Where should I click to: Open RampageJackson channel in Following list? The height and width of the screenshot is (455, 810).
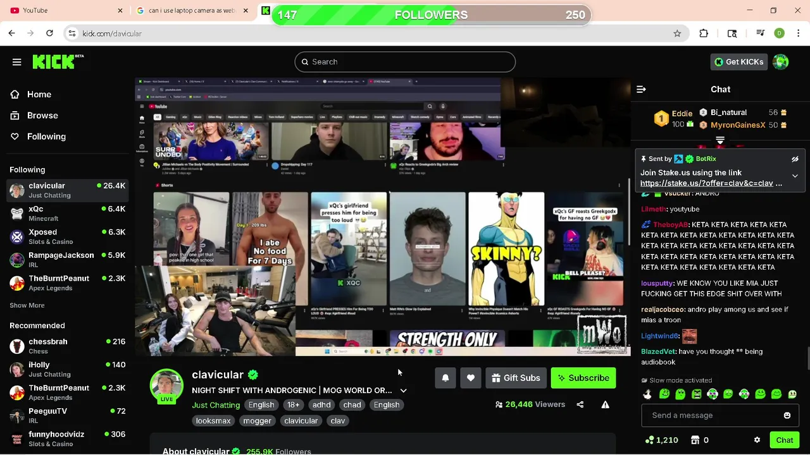[x=67, y=260]
